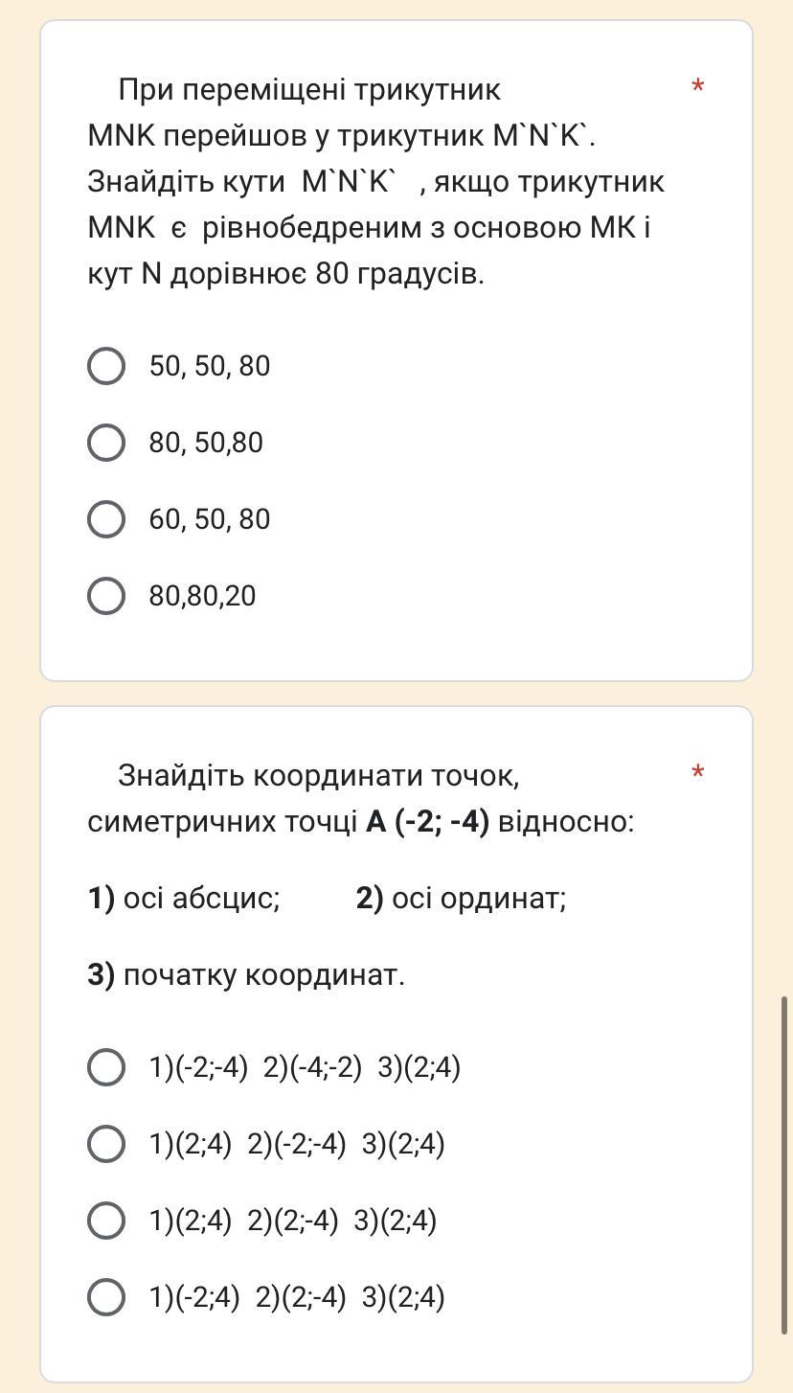Click the label text "1)(-2;4) 2)(2;-4) 3)(2;4)"
Image resolution: width=793 pixels, height=1393 pixels.
tap(297, 1297)
